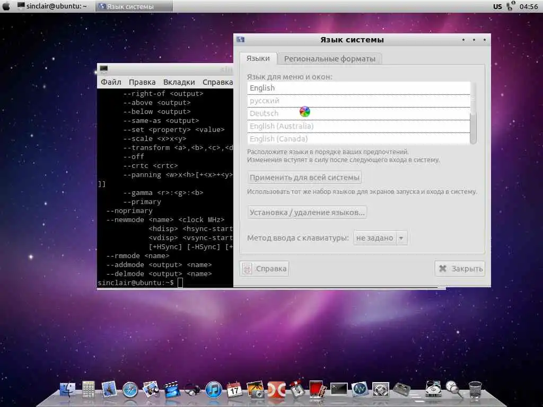Open System Preferences gear in dock

click(x=381, y=390)
